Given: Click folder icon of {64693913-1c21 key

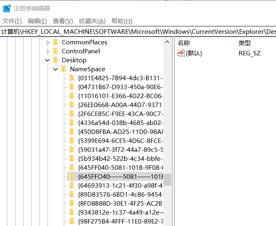Looking at the screenshot, I should 72,185.
